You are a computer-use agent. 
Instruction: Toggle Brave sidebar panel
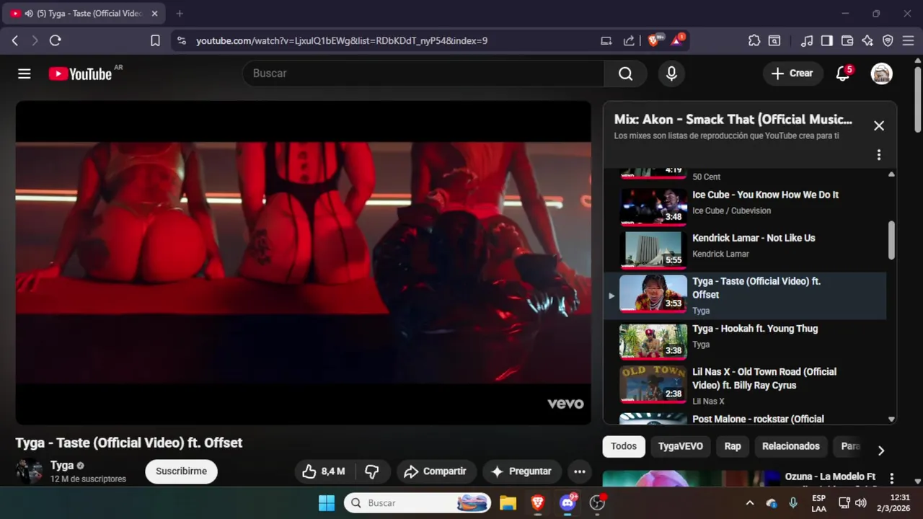click(x=827, y=40)
